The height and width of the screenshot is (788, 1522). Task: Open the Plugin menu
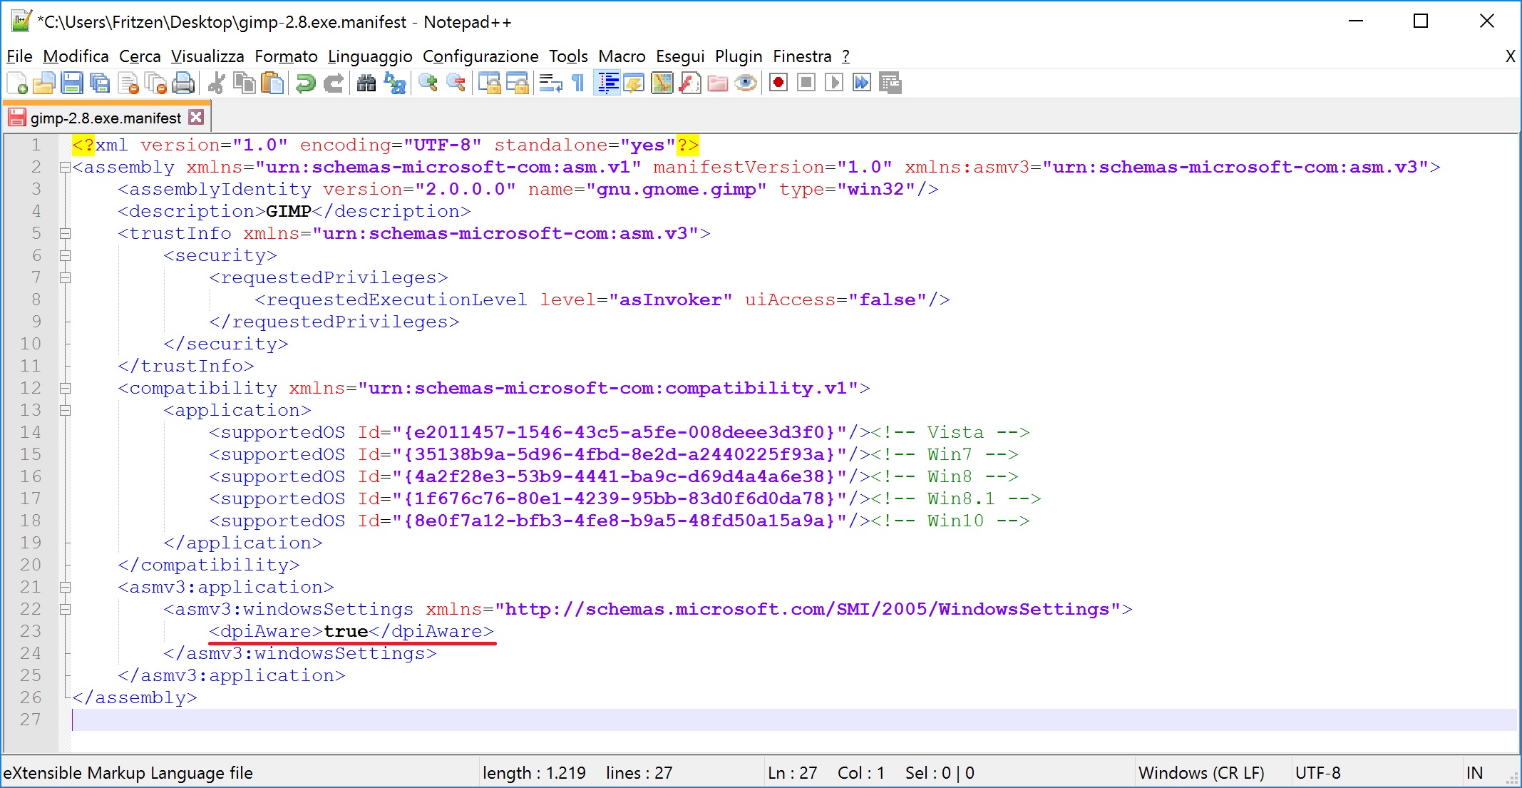(x=739, y=56)
